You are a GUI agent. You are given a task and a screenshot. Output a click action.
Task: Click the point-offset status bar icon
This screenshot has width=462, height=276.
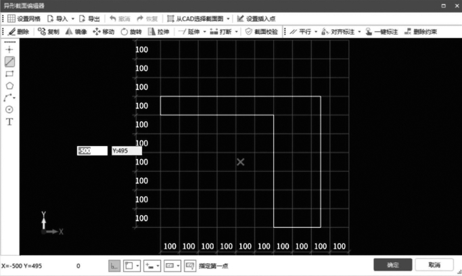click(149, 266)
